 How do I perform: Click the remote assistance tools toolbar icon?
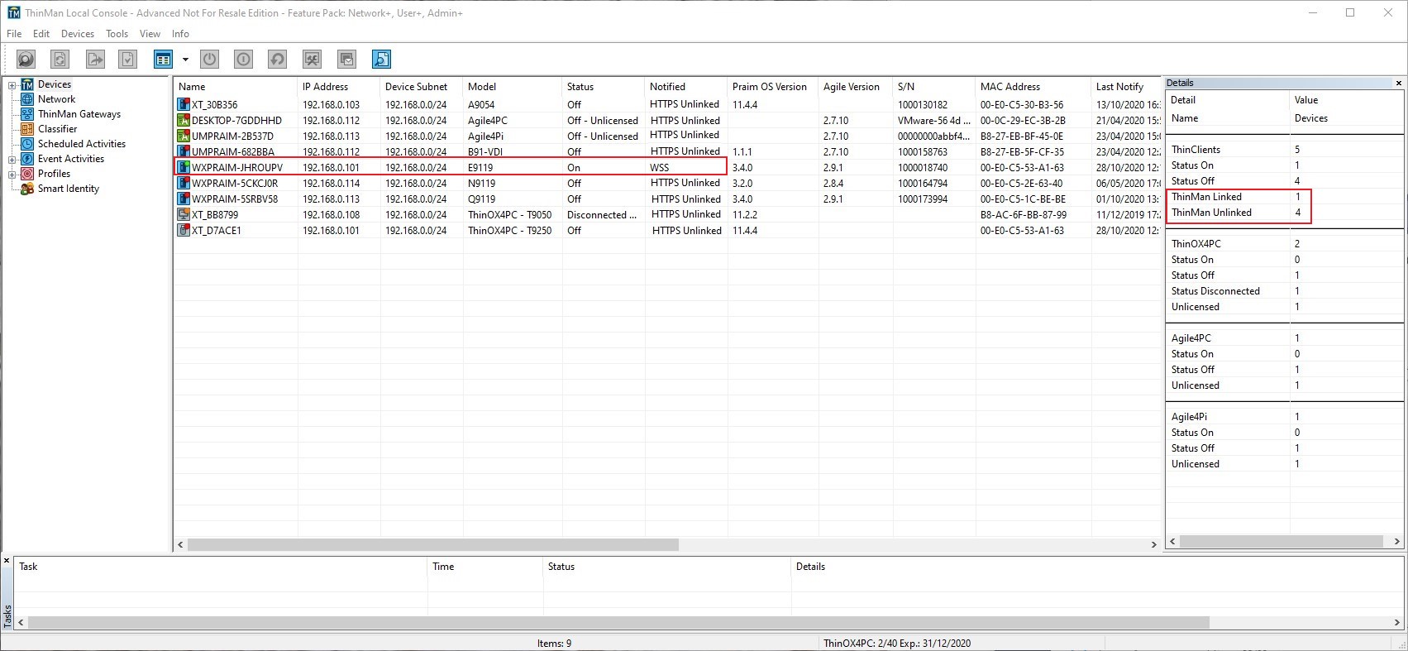(x=312, y=59)
